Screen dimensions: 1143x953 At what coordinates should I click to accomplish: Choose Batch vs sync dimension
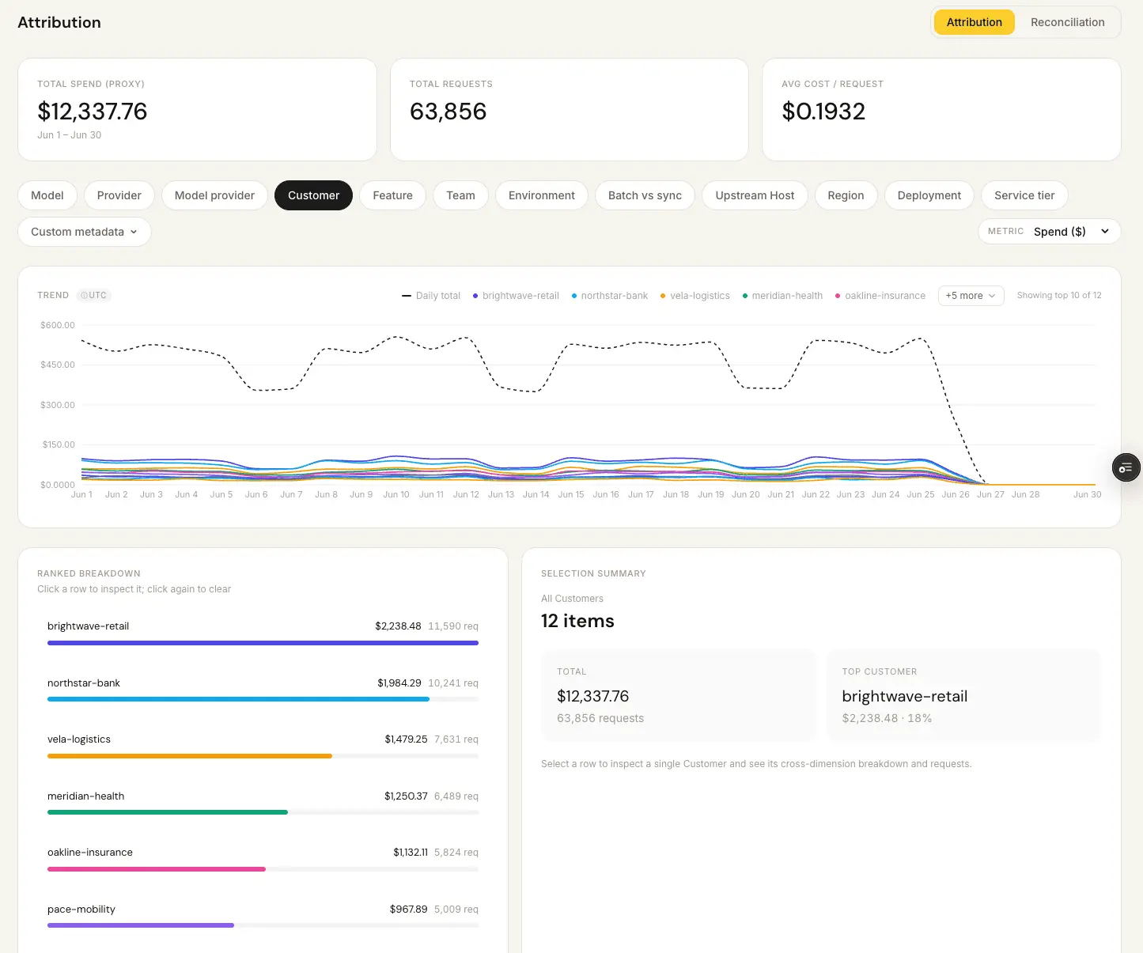tap(645, 195)
